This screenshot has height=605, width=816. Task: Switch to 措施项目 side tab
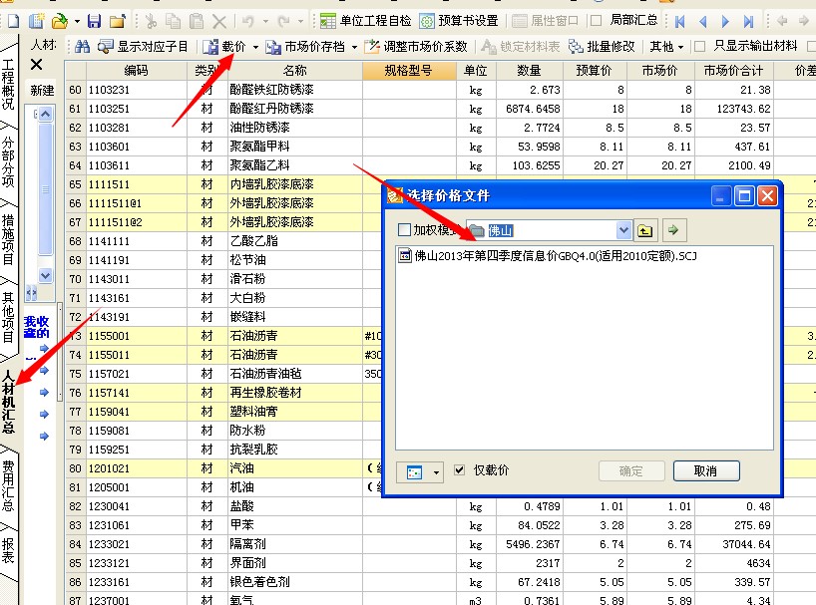point(8,239)
